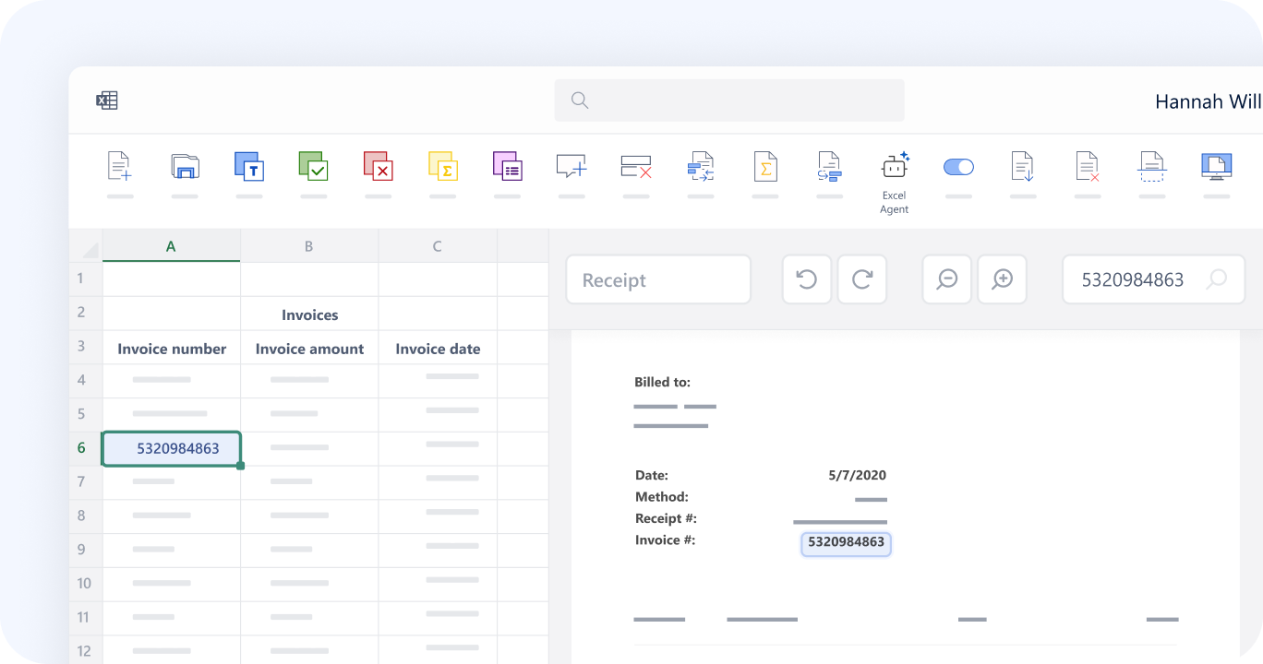Rotate the receipt clockwise
The image size is (1263, 664).
pos(862,279)
